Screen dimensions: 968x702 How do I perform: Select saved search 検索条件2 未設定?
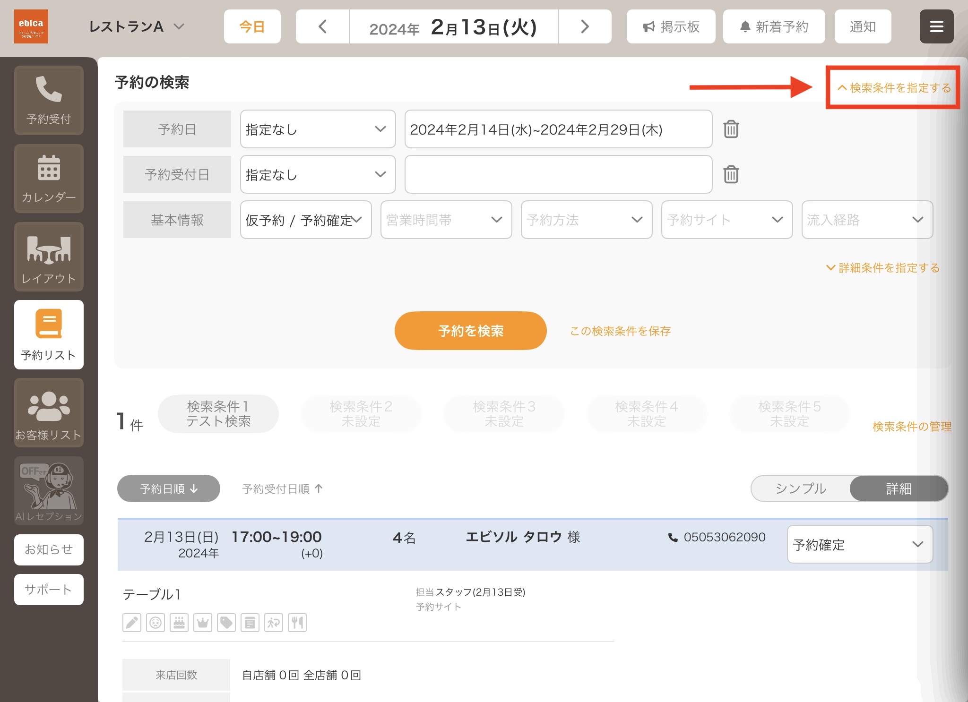361,414
